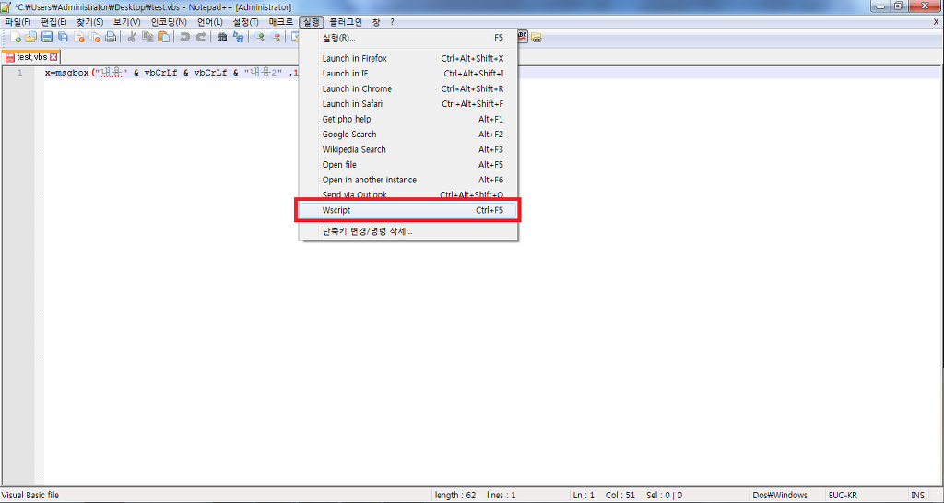Open Find with the binoculars icon

click(x=222, y=37)
